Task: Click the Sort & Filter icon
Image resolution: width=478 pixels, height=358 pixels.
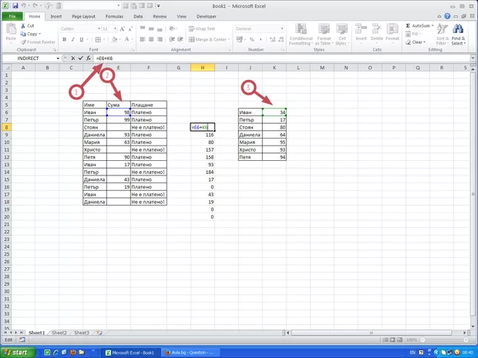Action: (443, 34)
